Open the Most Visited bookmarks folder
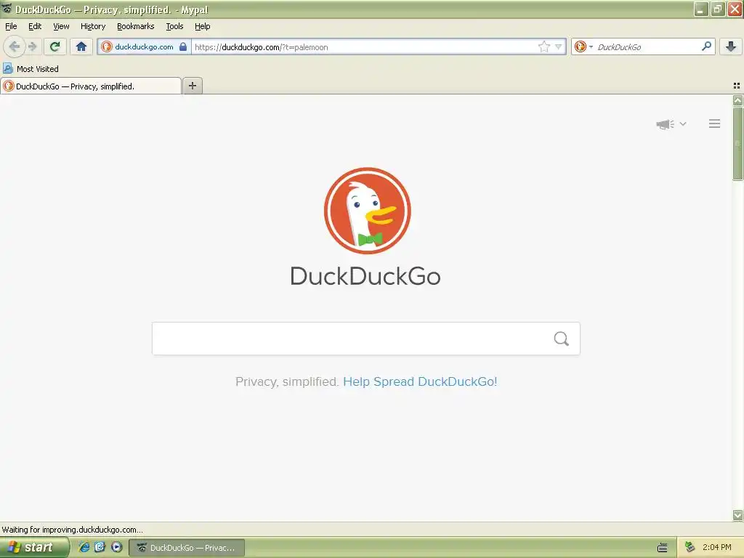Image resolution: width=744 pixels, height=558 pixels. [31, 69]
